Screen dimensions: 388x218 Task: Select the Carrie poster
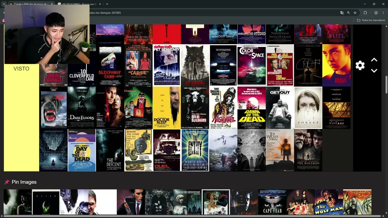coord(138,65)
